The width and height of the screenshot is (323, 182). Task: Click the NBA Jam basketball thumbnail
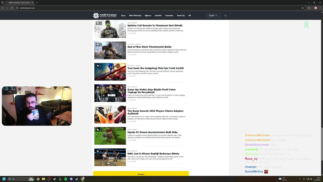click(110, 157)
